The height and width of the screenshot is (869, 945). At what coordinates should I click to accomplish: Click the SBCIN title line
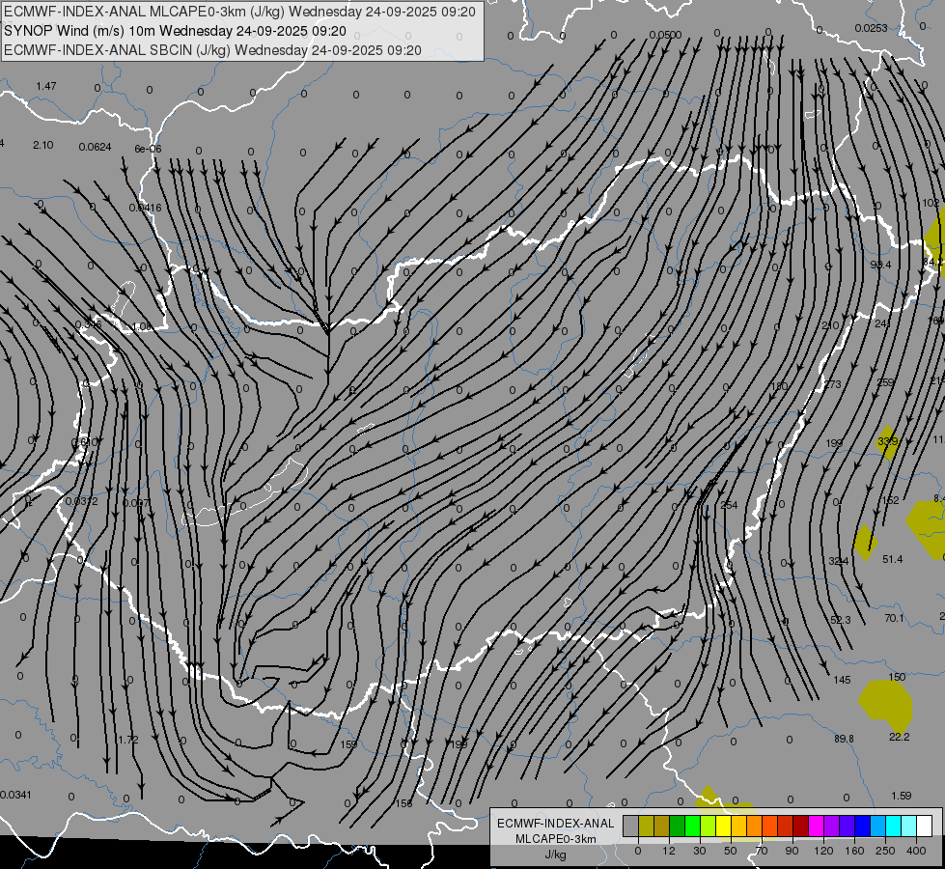(x=212, y=50)
